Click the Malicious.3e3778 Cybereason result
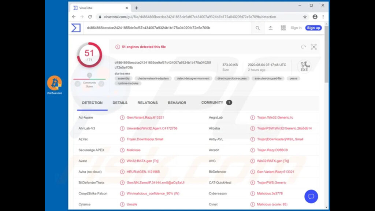The width and height of the screenshot is (375, 211). pos(270,193)
